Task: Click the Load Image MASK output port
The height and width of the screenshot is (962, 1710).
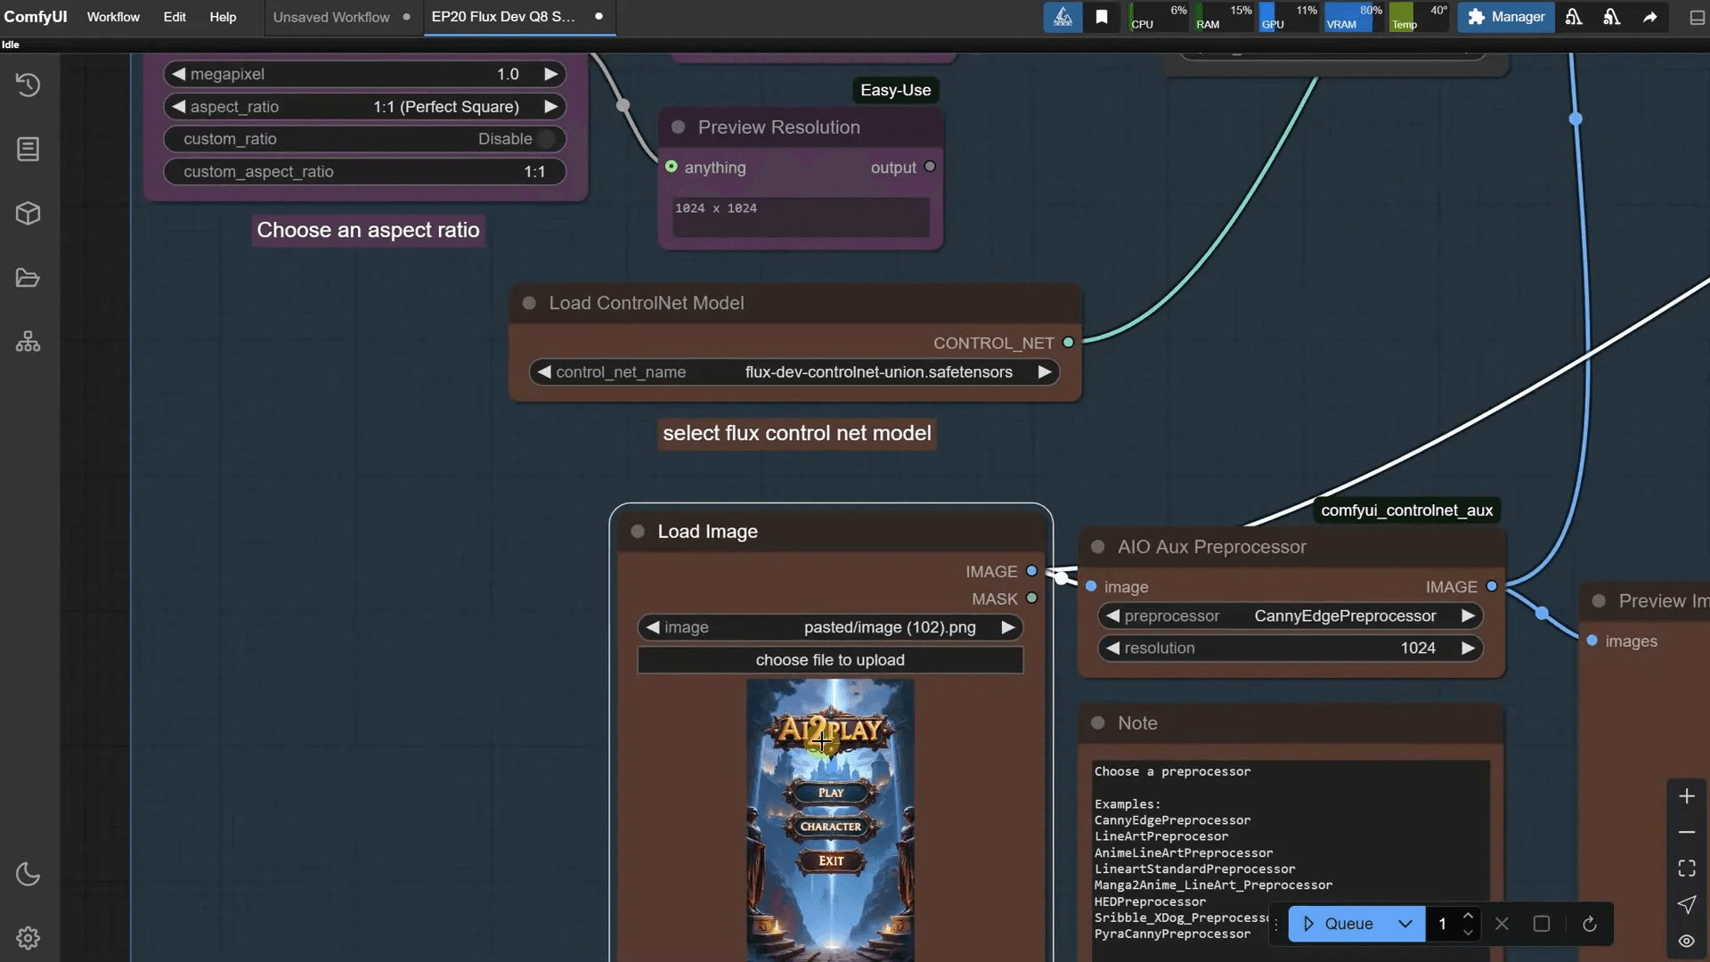Action: coord(1031,599)
